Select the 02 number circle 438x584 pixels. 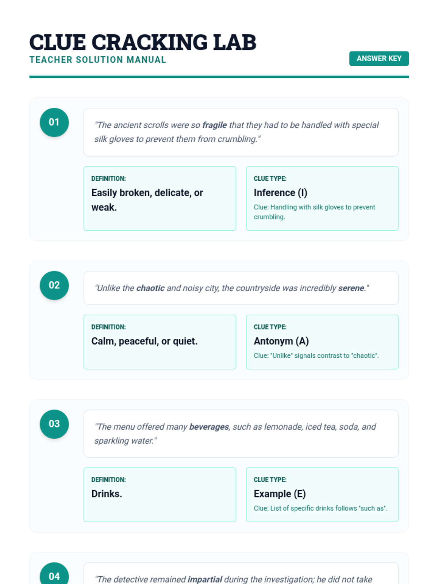click(x=54, y=285)
